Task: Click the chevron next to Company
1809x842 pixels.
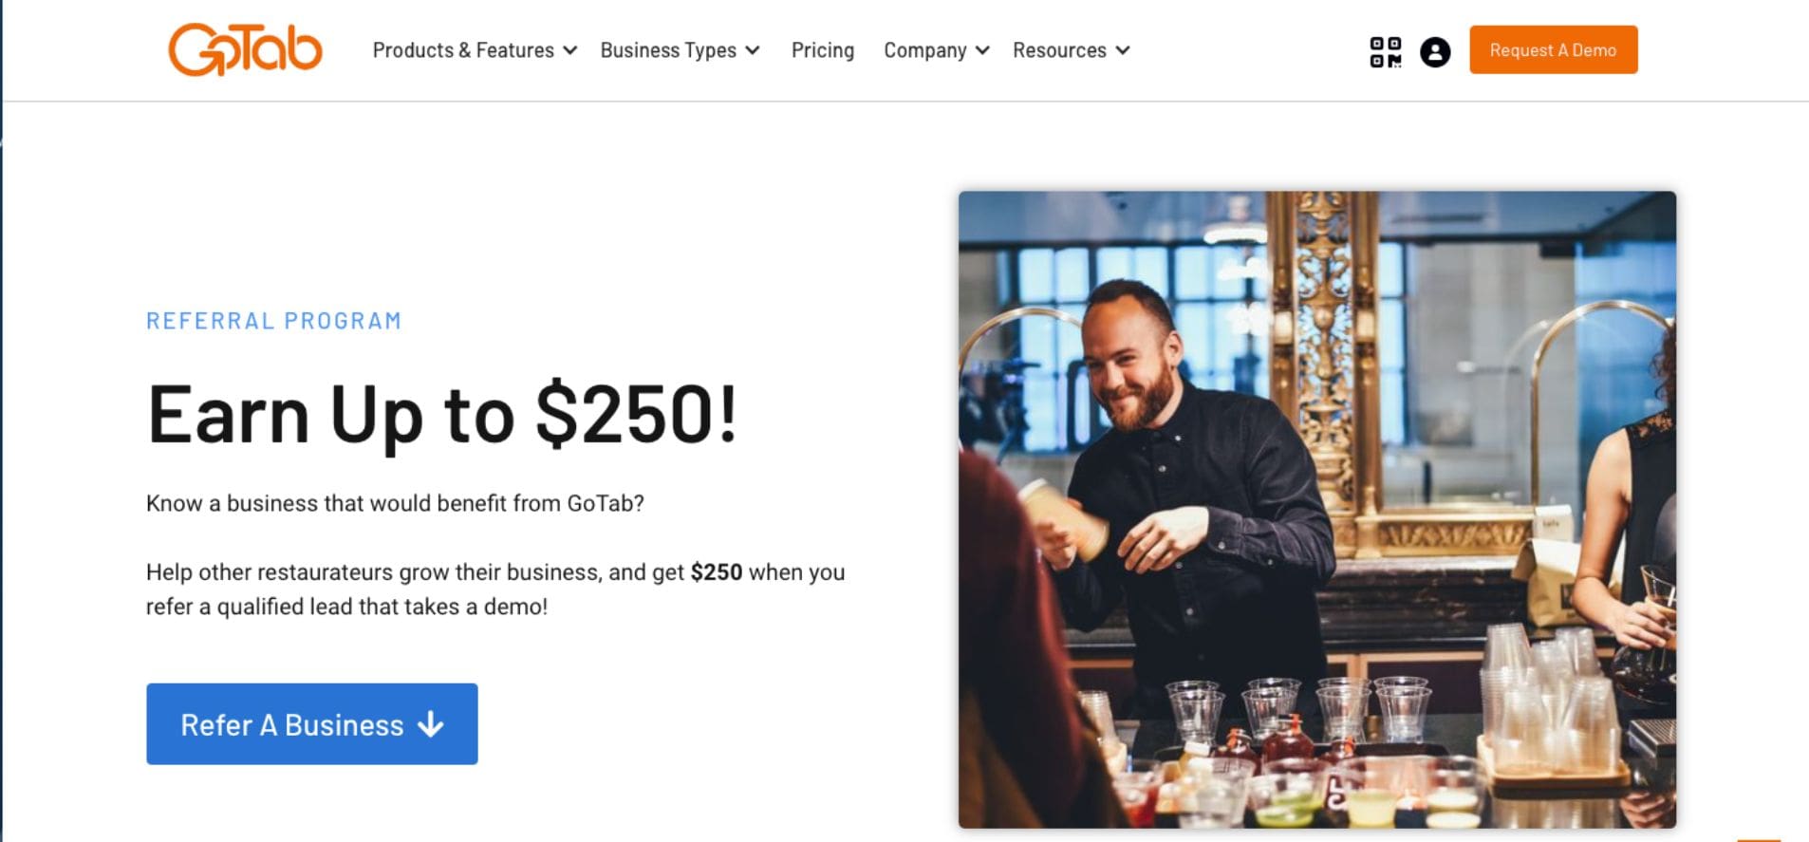Action: click(983, 51)
